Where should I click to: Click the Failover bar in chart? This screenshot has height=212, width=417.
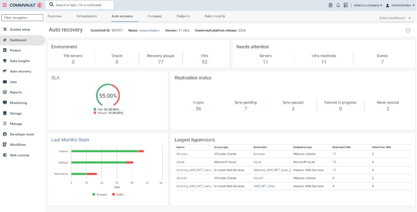pyautogui.click(x=107, y=151)
